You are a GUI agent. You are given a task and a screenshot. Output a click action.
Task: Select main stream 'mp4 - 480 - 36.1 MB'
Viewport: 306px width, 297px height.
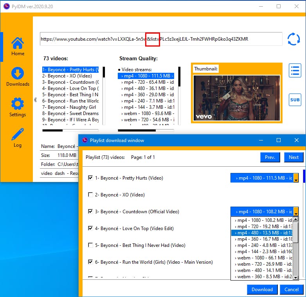click(146, 88)
